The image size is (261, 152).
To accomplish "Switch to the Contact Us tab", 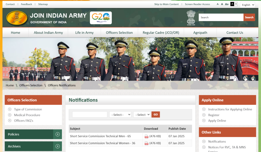I will click(234, 32).
